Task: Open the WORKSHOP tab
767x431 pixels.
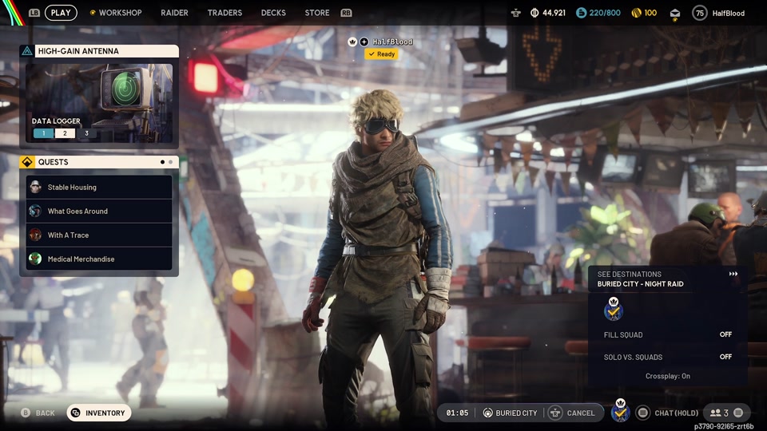Action: click(x=116, y=13)
